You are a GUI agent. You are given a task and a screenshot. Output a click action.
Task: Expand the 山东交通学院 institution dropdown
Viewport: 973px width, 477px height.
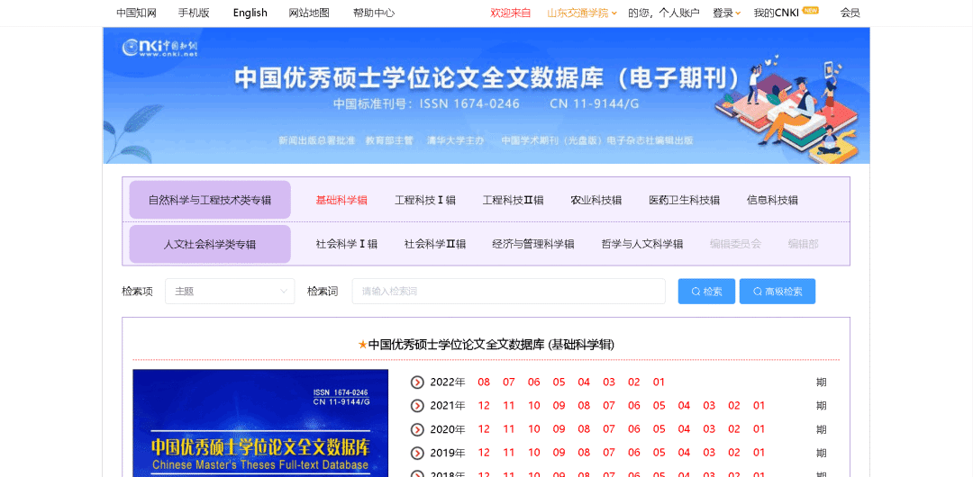tap(581, 13)
